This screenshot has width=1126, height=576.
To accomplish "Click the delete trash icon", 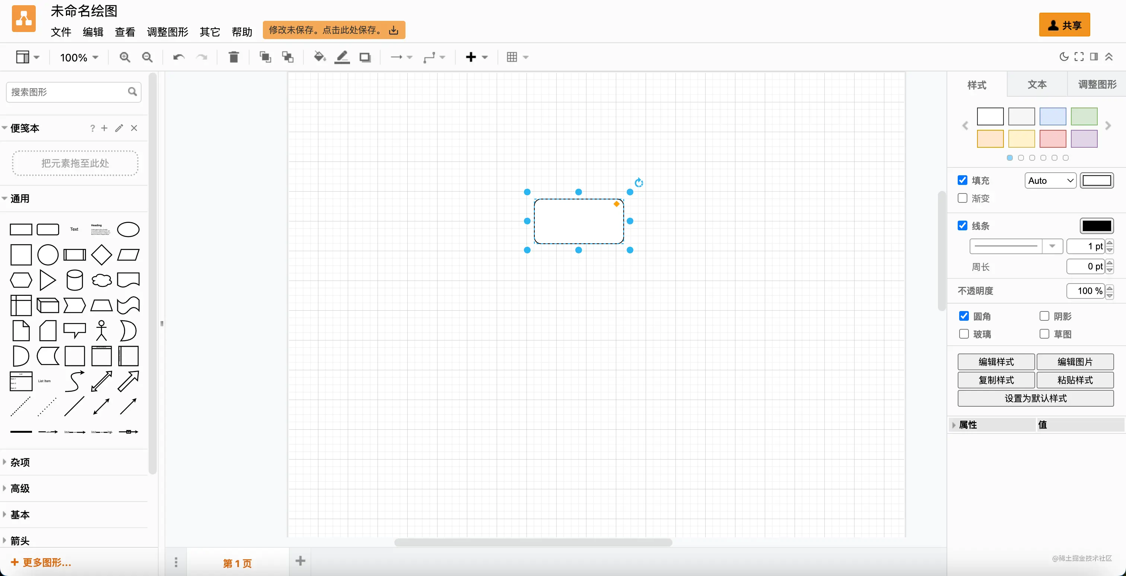I will pos(234,57).
